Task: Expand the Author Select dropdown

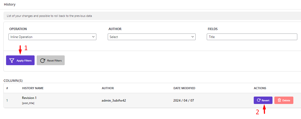Action: pyautogui.click(x=152, y=37)
